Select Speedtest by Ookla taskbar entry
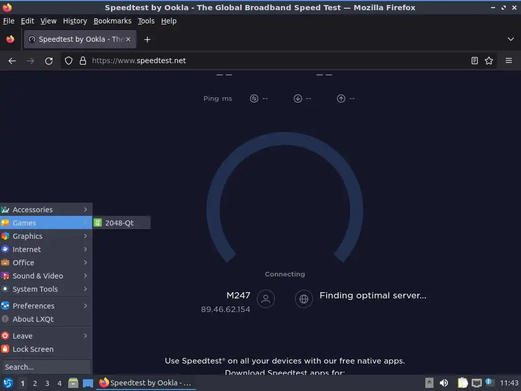This screenshot has width=521, height=391. [146, 383]
